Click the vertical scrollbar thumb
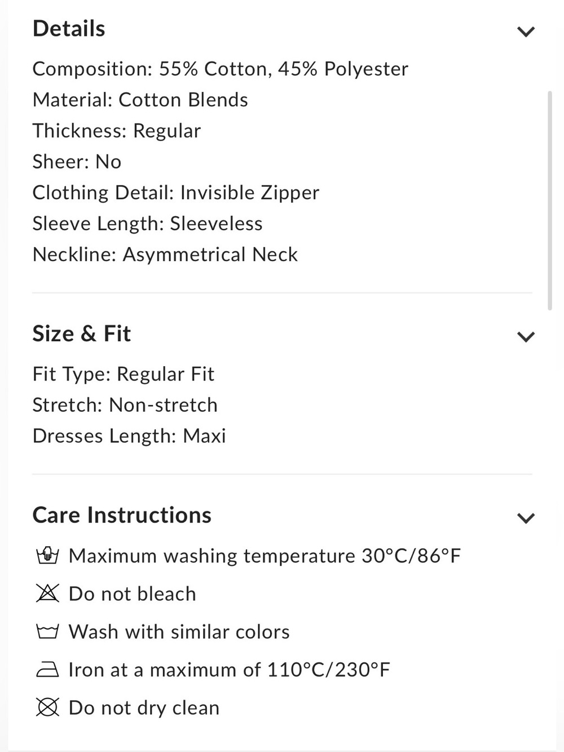Image resolution: width=564 pixels, height=752 pixels. pyautogui.click(x=550, y=200)
